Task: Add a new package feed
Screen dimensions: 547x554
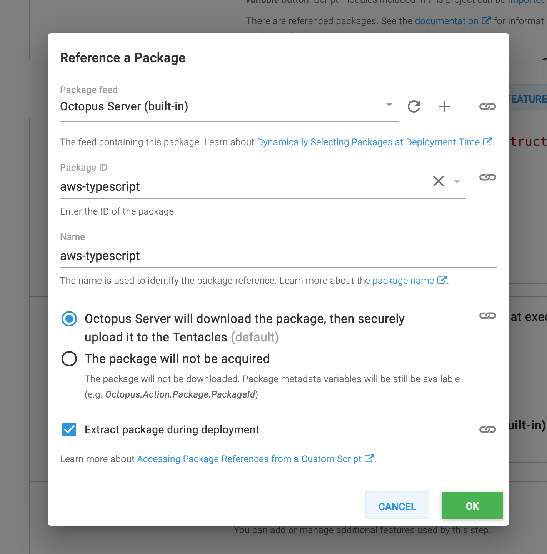Action: [445, 106]
